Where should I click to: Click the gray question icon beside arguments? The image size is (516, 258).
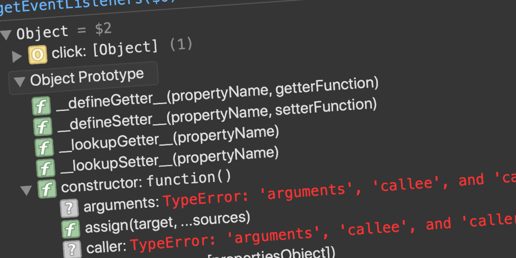69,208
